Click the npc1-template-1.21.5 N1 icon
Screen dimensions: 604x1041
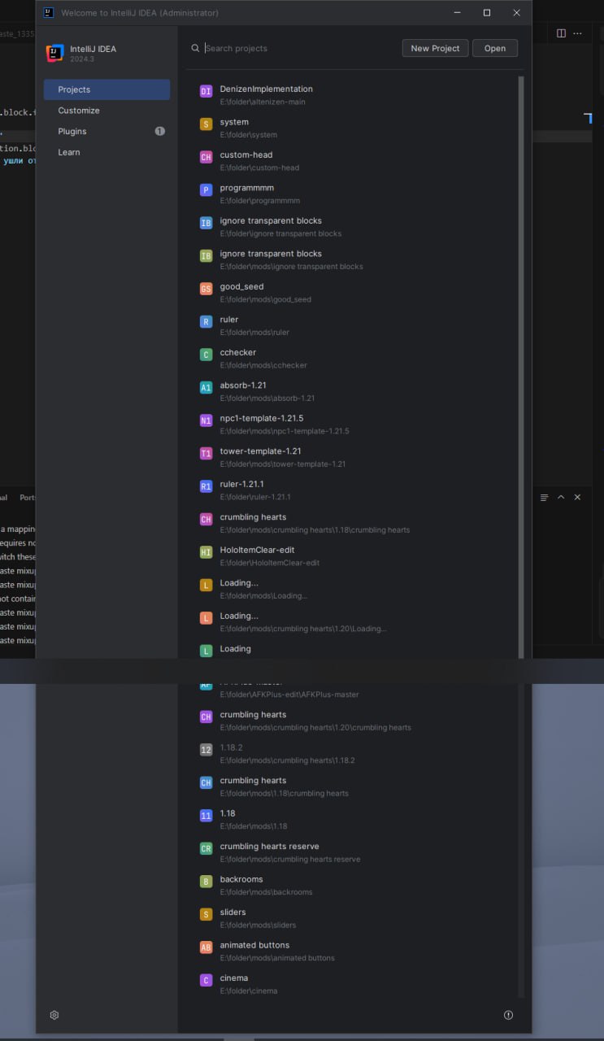coord(206,420)
